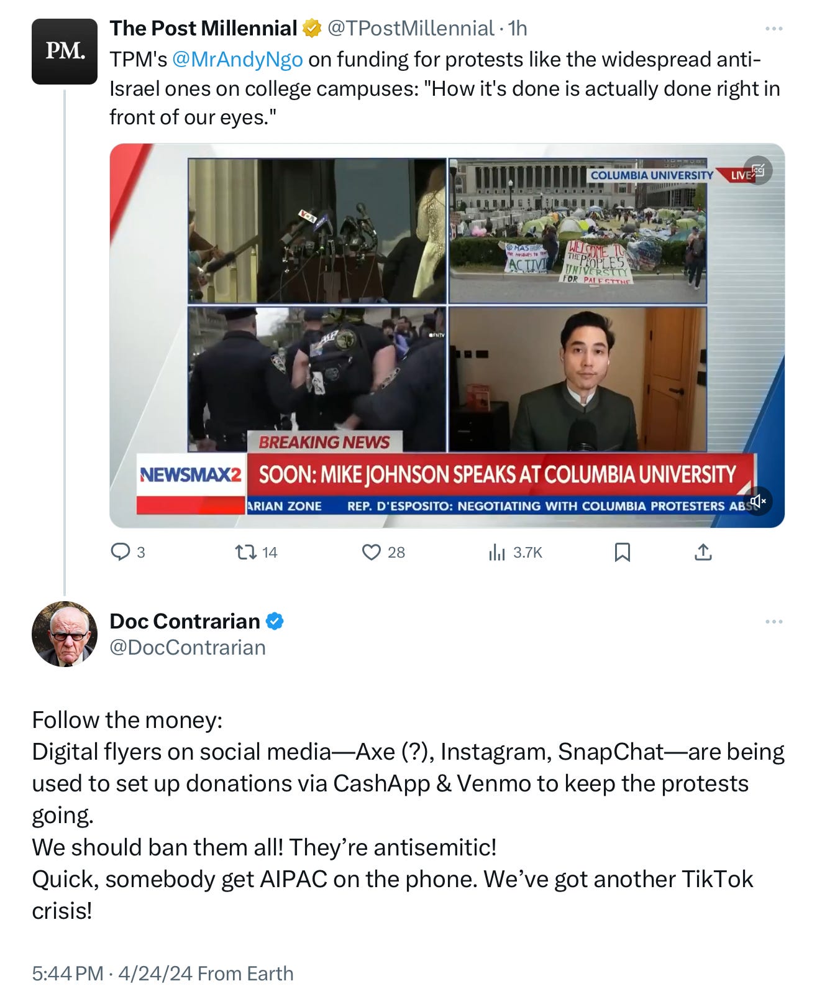Open more options on Doc Contrarian tweet
Image resolution: width=817 pixels, height=1004 pixels.
click(x=774, y=622)
